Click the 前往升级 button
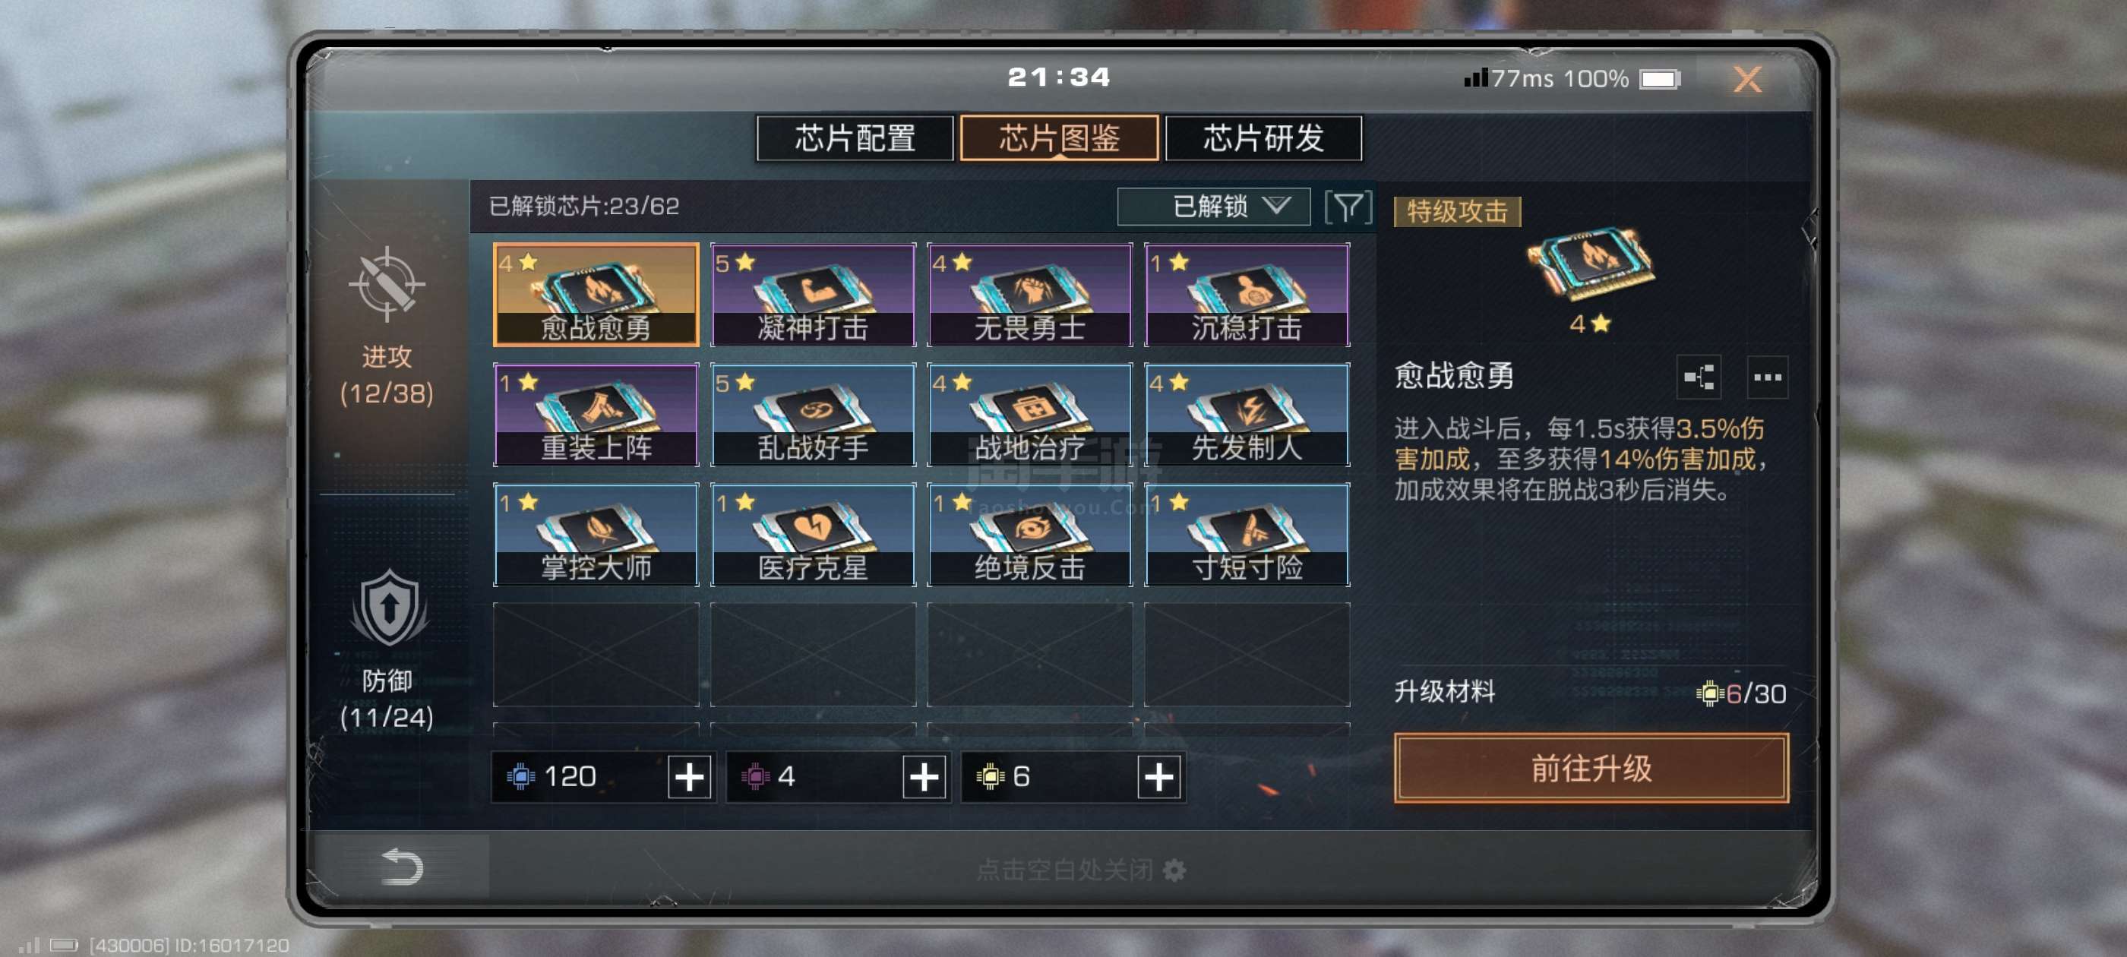 (1590, 768)
